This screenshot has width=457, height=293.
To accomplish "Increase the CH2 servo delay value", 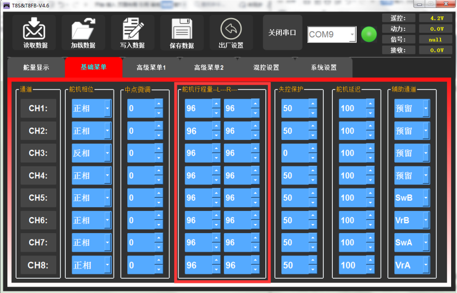I will [x=371, y=127].
